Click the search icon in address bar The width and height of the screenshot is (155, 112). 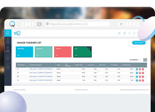tap(47, 24)
